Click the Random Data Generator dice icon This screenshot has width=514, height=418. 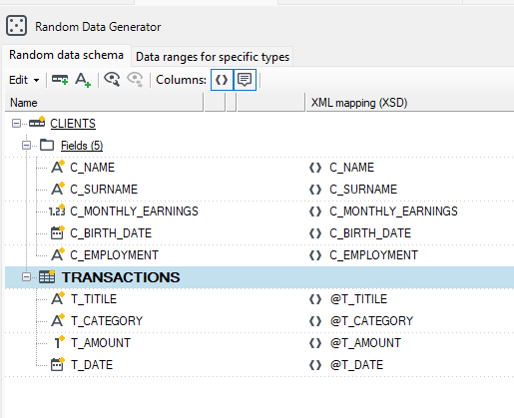pos(16,26)
